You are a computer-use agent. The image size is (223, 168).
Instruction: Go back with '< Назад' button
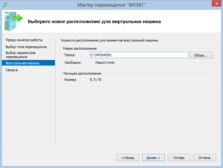128,158
